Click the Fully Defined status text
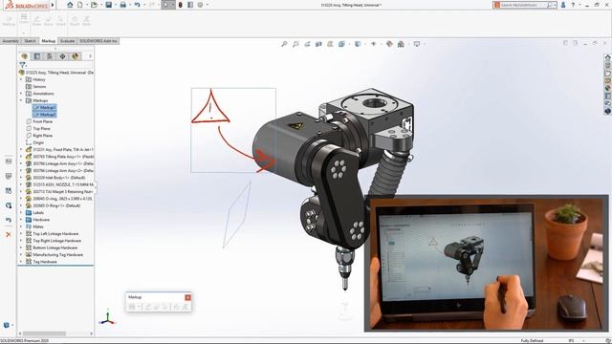Viewport: 612px width, 344px height. [x=532, y=341]
